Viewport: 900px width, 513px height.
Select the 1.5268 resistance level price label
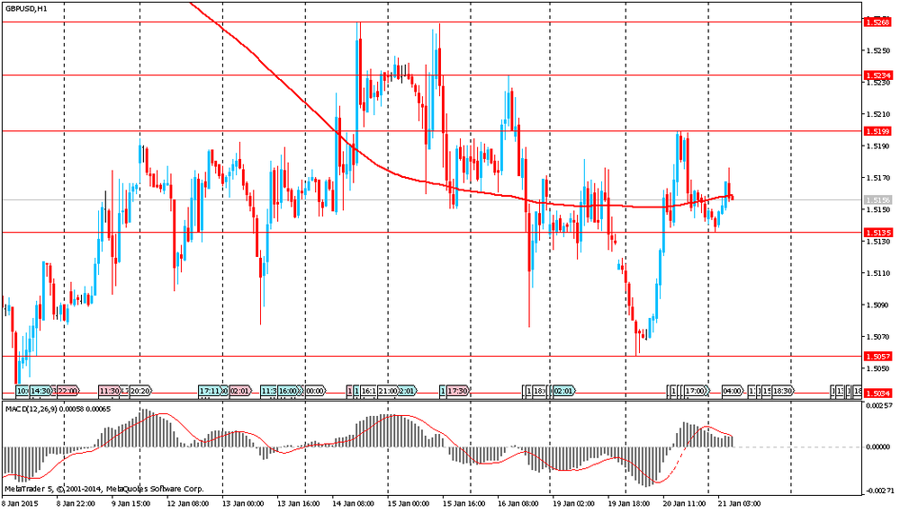[877, 22]
